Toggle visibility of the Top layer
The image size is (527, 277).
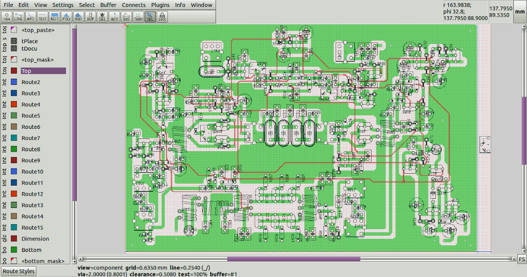[14, 71]
